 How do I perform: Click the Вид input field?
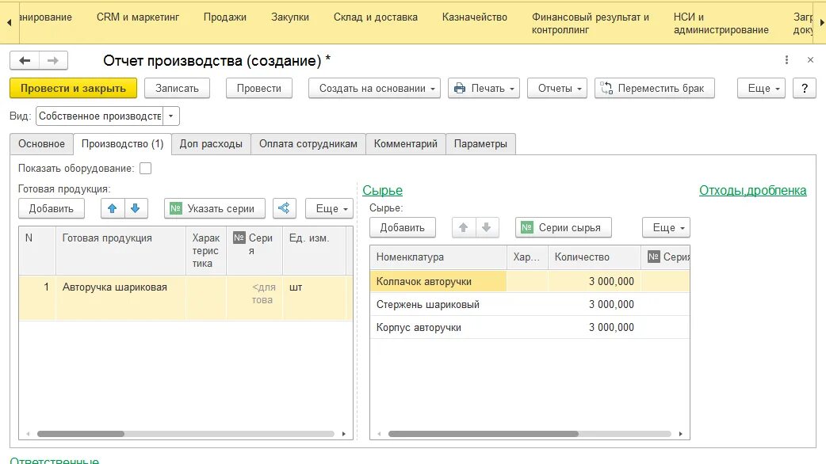tap(100, 116)
